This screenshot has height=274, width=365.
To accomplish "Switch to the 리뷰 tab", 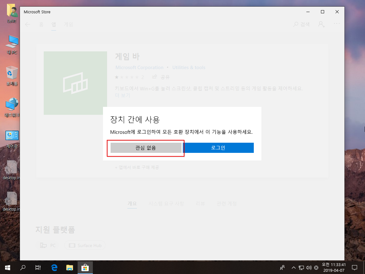I will (x=200, y=204).
